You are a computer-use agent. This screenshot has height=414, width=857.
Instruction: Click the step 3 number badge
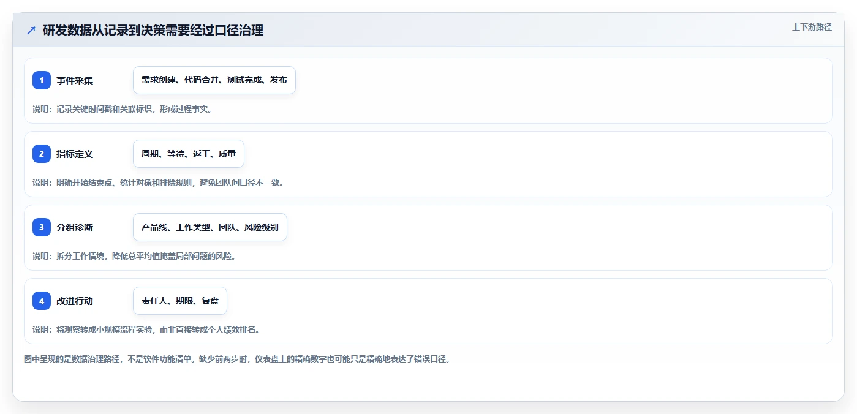42,227
